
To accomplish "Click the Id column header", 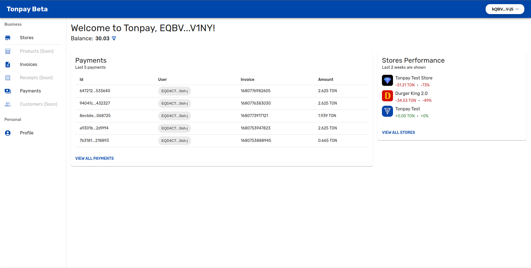I will click(x=81, y=79).
